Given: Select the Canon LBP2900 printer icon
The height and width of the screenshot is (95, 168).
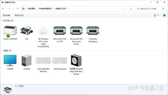Looking at the screenshot, I should pos(10,32).
